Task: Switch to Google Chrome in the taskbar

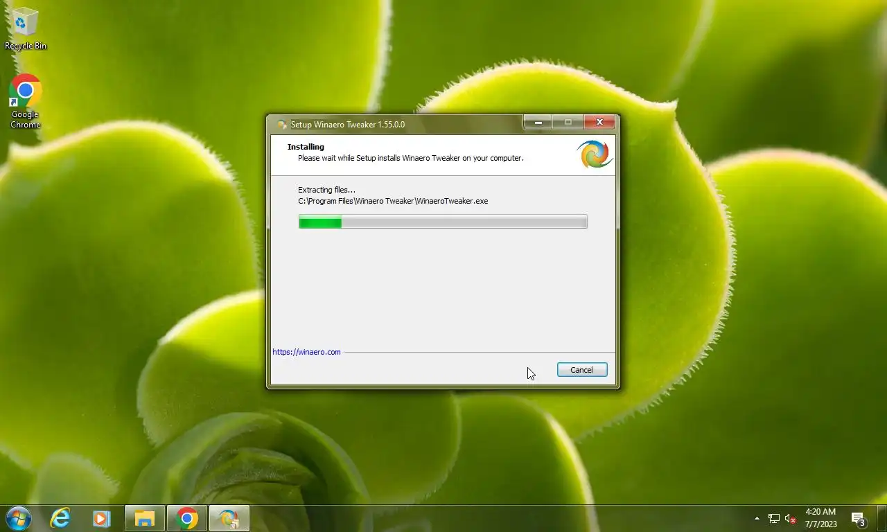Action: (187, 518)
